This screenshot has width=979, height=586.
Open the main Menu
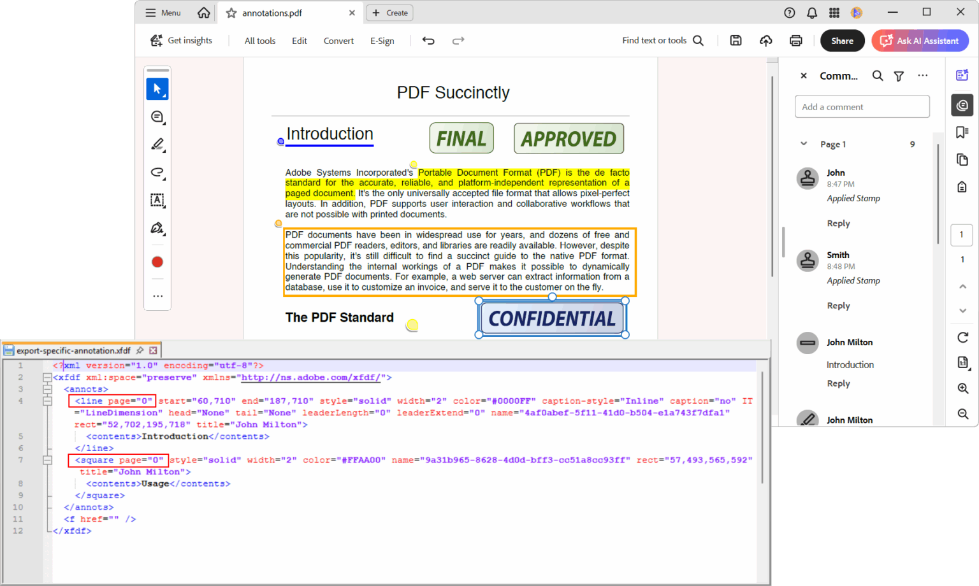point(163,13)
